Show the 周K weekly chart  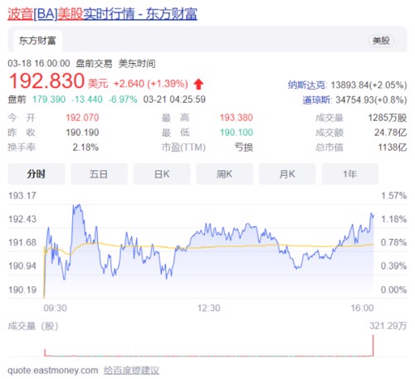[224, 174]
